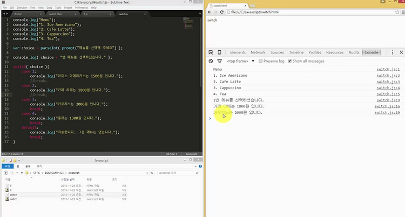Select the inspect element icon in DevTools
405x217 pixels.
point(211,52)
